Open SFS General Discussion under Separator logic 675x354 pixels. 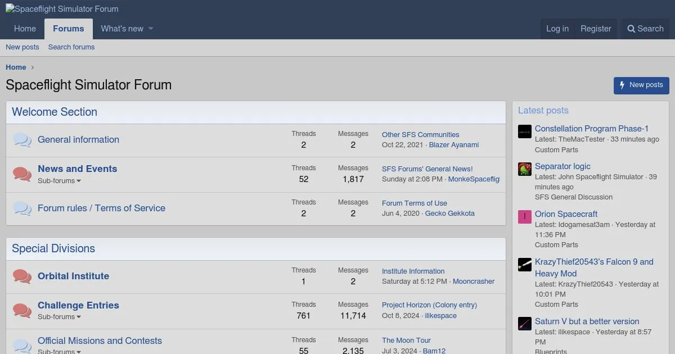(x=574, y=197)
